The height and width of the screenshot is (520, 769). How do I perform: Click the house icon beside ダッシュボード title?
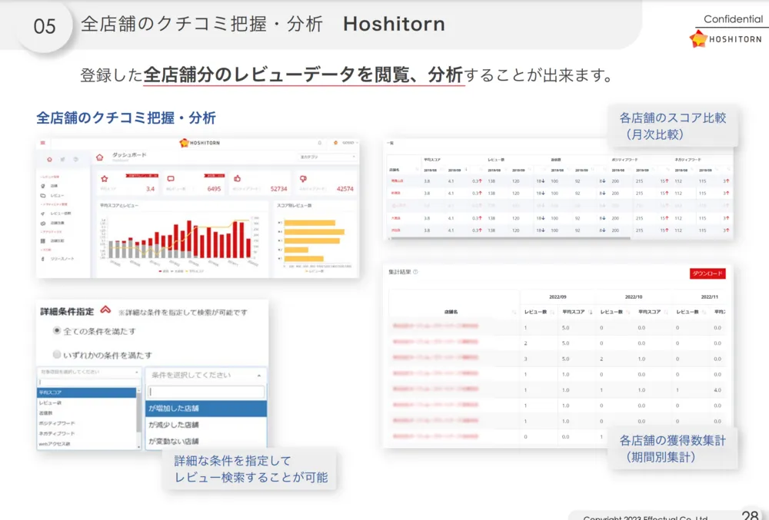(100, 157)
